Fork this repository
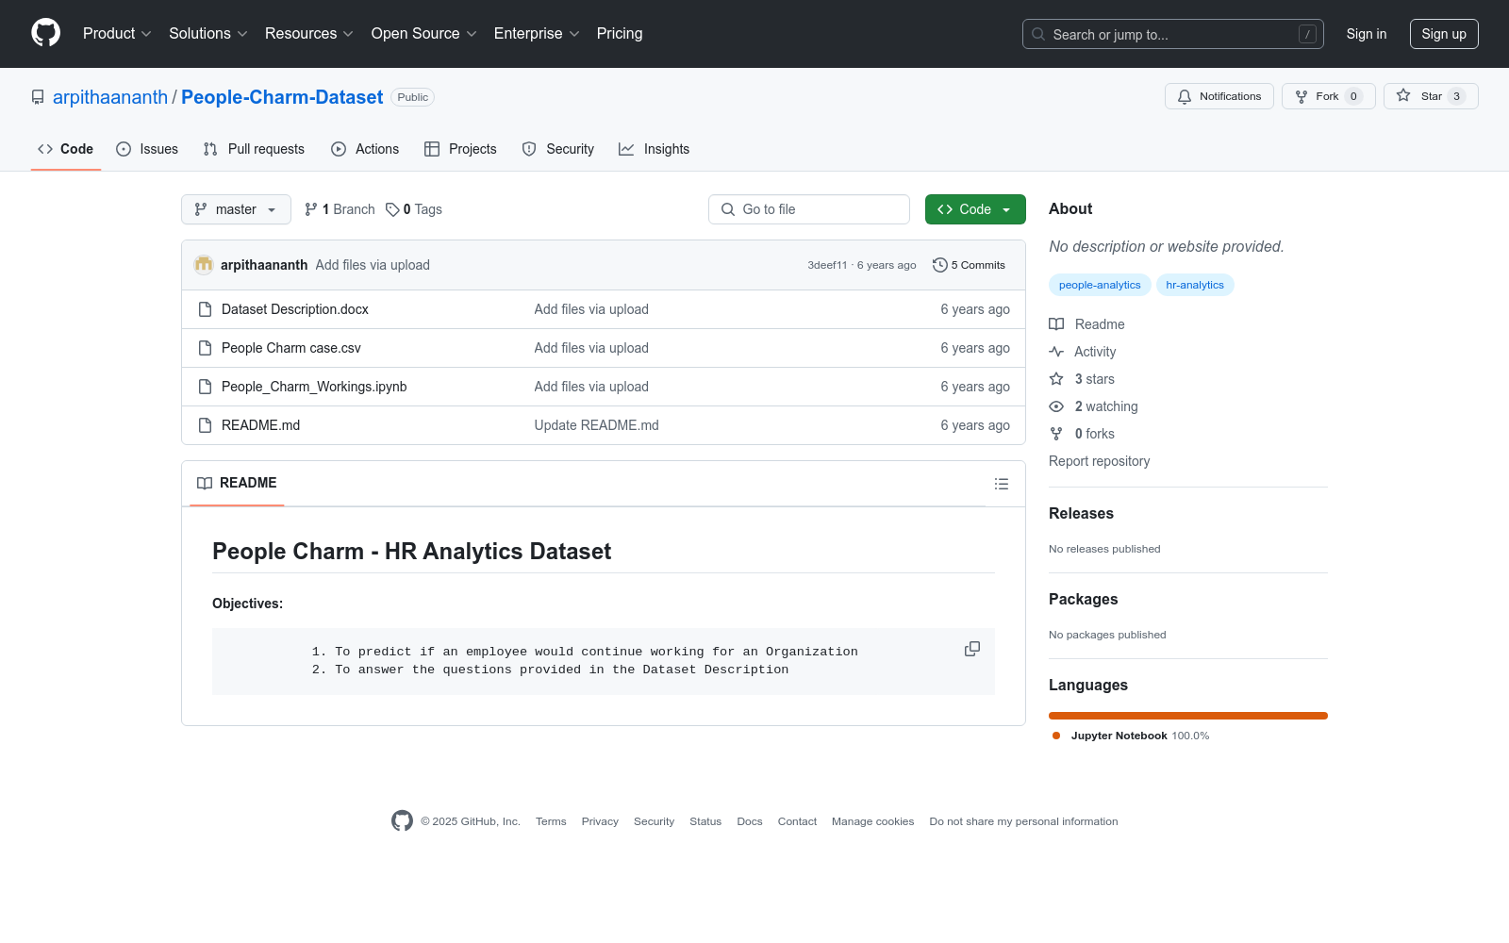1509x943 pixels. 1328,96
